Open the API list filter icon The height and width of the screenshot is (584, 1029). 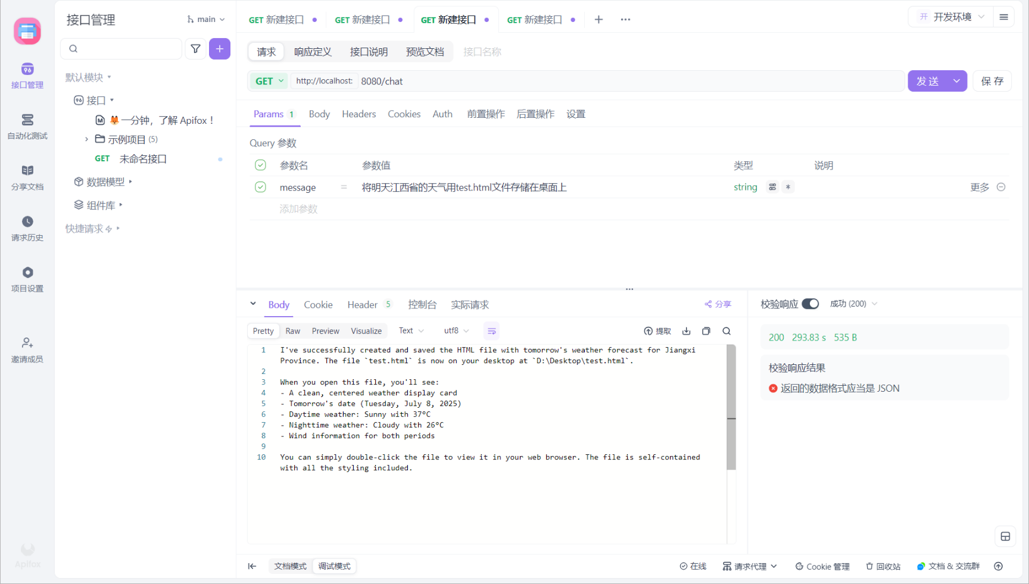195,48
